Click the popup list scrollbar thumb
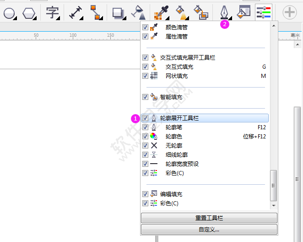This screenshot has height=242, width=303. [273, 186]
